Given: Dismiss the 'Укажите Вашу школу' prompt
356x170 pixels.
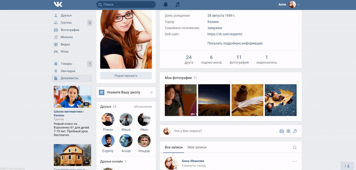Looking at the screenshot, I should 151,92.
